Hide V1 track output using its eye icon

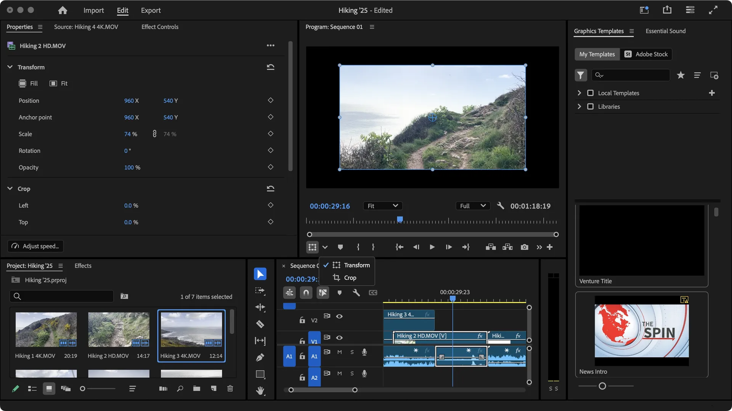[339, 338]
